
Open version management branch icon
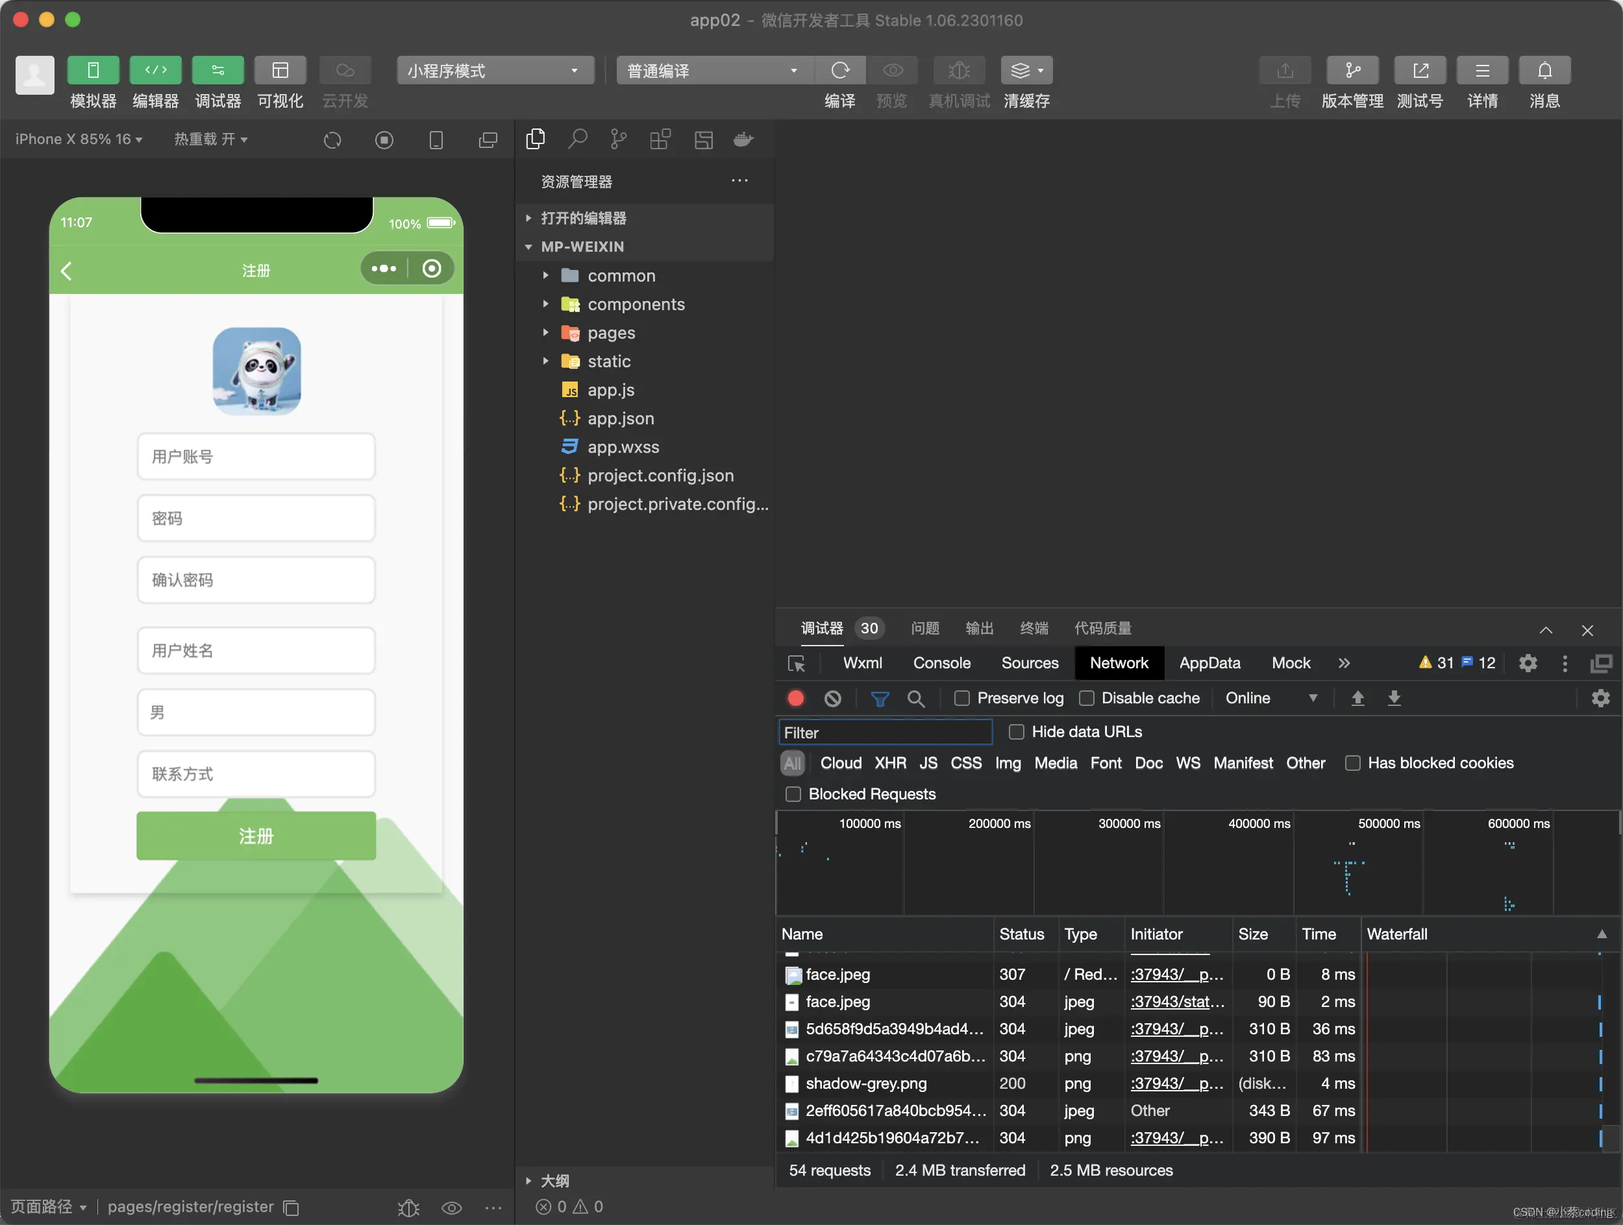1352,70
